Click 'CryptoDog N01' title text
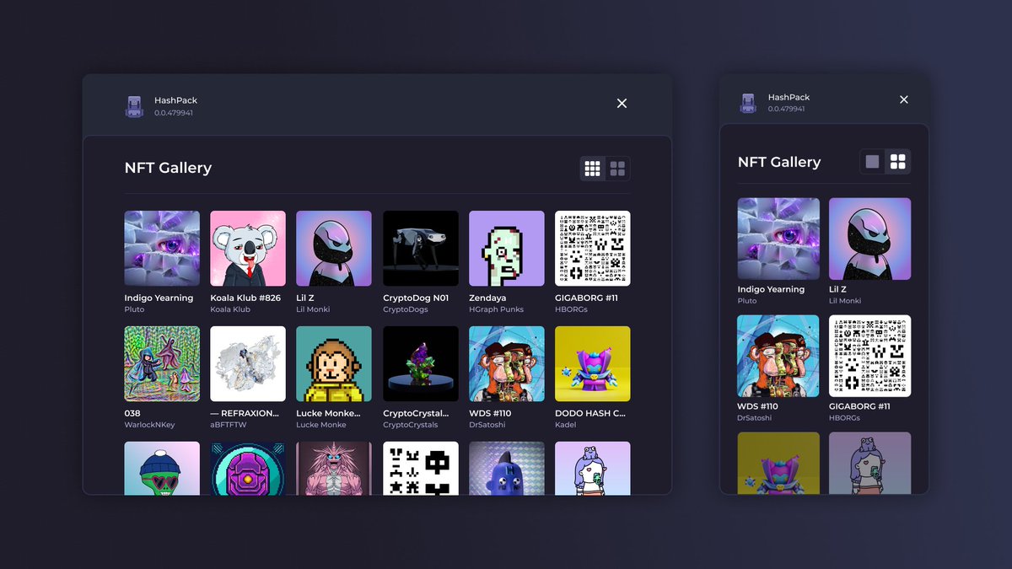Screen dimensions: 1012x569 click(x=416, y=298)
